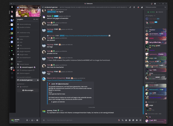Click member venapp in member list
This screenshot has width=173, height=126.
click(x=156, y=23)
